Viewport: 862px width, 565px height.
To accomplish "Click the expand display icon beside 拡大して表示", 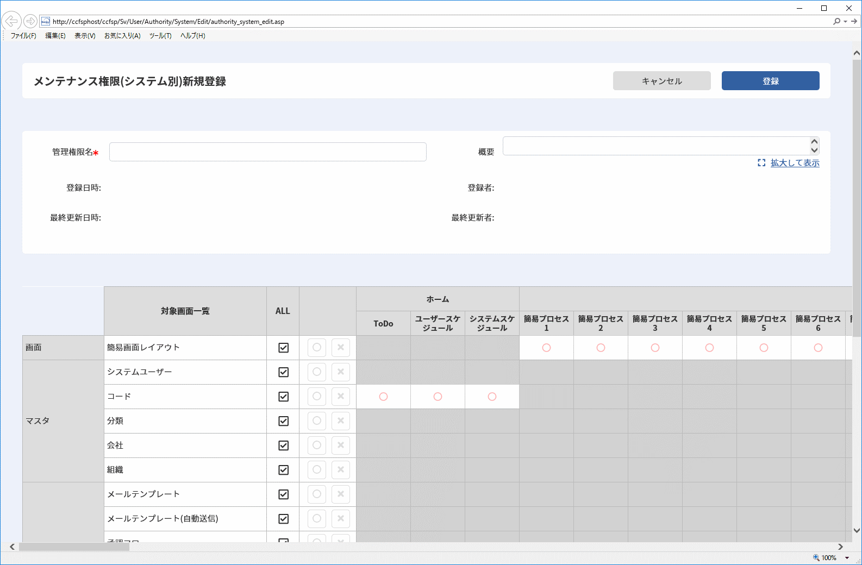I will pyautogui.click(x=761, y=163).
